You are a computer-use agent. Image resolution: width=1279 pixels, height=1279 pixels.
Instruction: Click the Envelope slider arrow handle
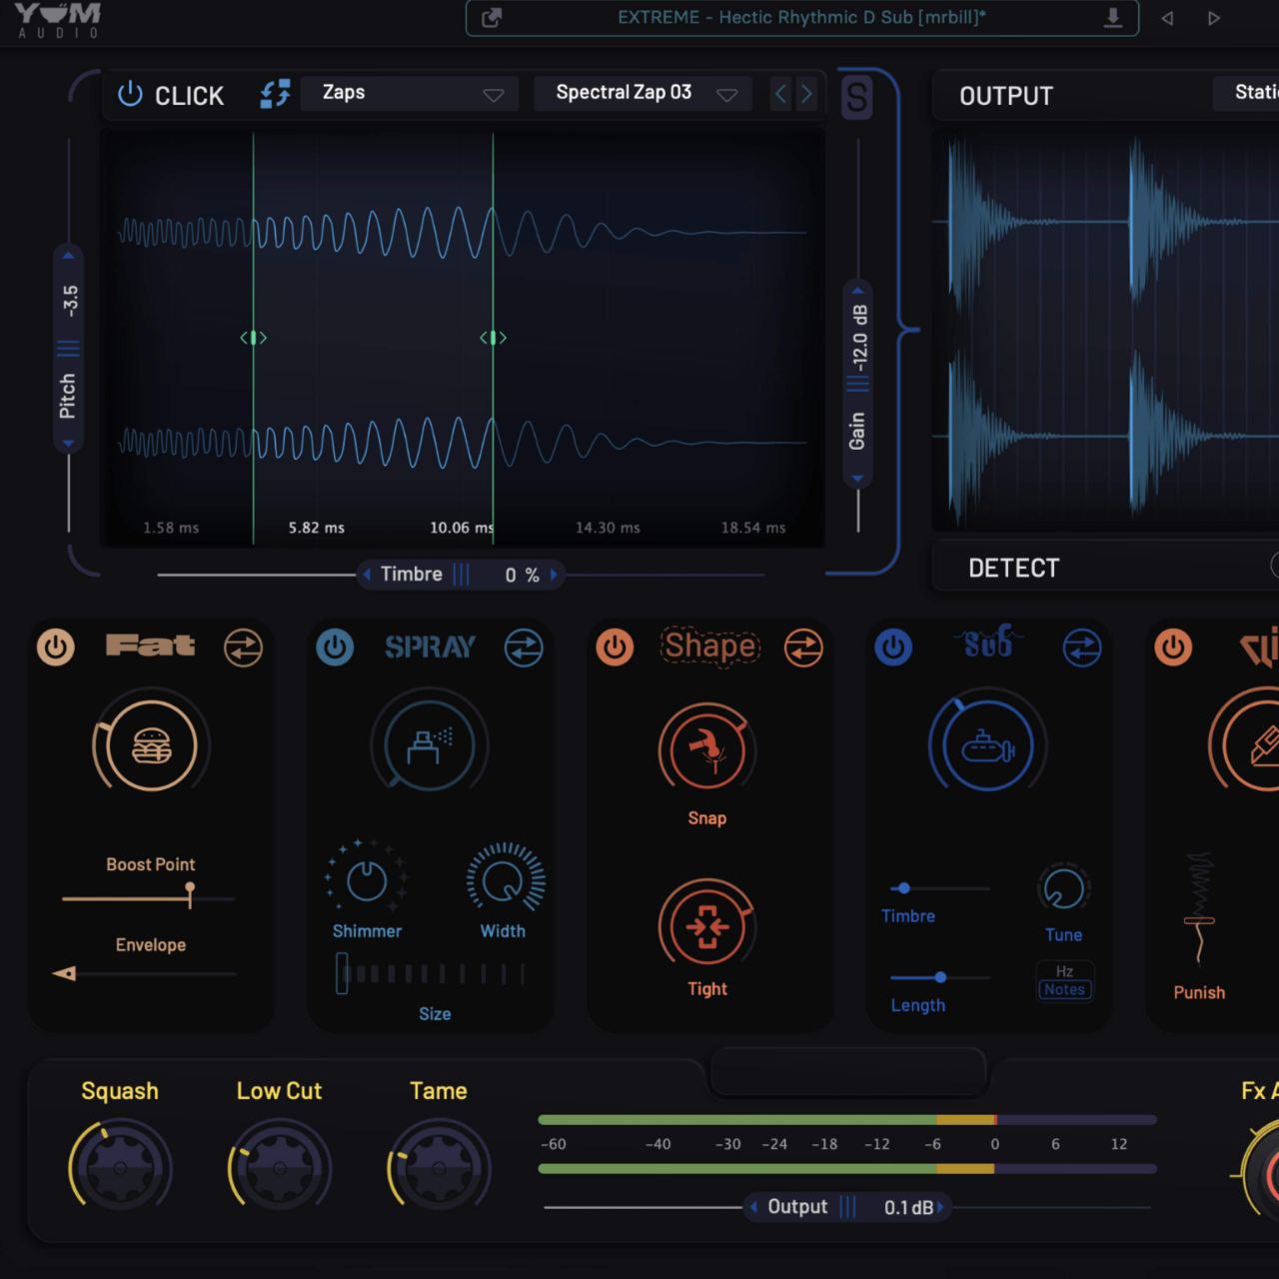pyautogui.click(x=65, y=973)
